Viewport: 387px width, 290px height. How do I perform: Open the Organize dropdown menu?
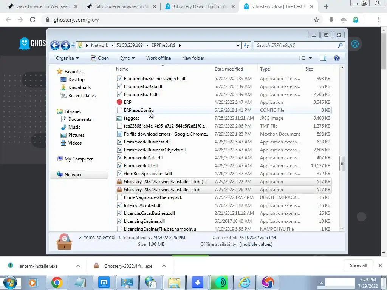67,58
